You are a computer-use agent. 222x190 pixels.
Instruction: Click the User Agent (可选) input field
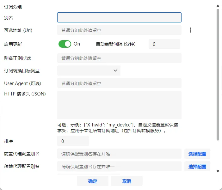point(119,83)
